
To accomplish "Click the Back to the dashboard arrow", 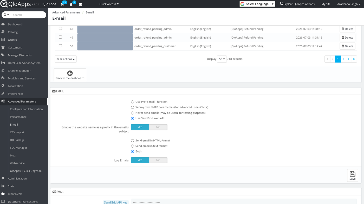I will (70, 73).
